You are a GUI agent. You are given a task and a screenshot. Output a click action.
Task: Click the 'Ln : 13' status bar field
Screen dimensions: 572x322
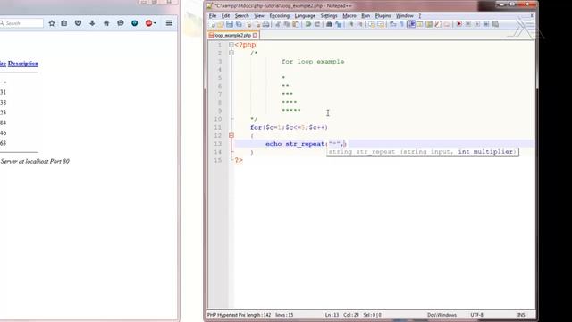point(332,315)
